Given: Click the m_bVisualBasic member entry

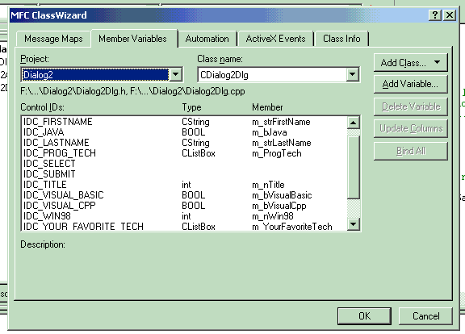Looking at the screenshot, I should (x=282, y=195).
